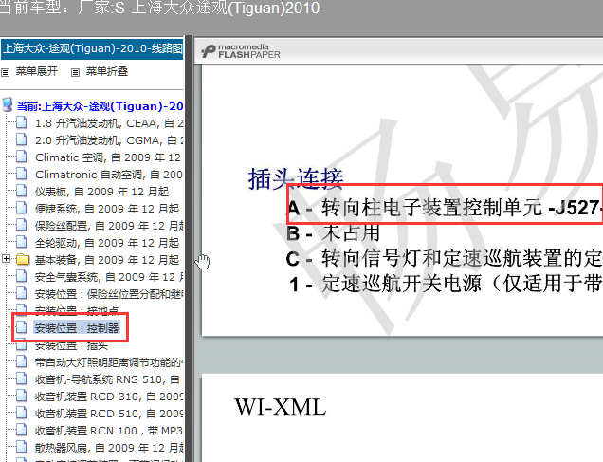The width and height of the screenshot is (603, 462).
Task: Click the vertical splitter bar between panels
Action: coord(189,249)
